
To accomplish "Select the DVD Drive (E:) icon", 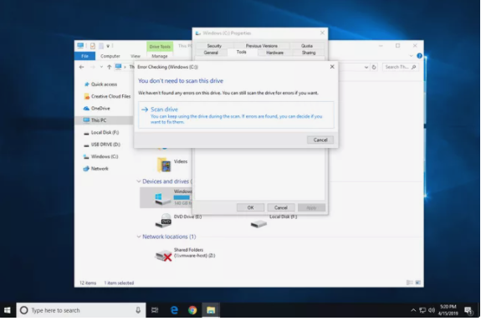I will (163, 221).
